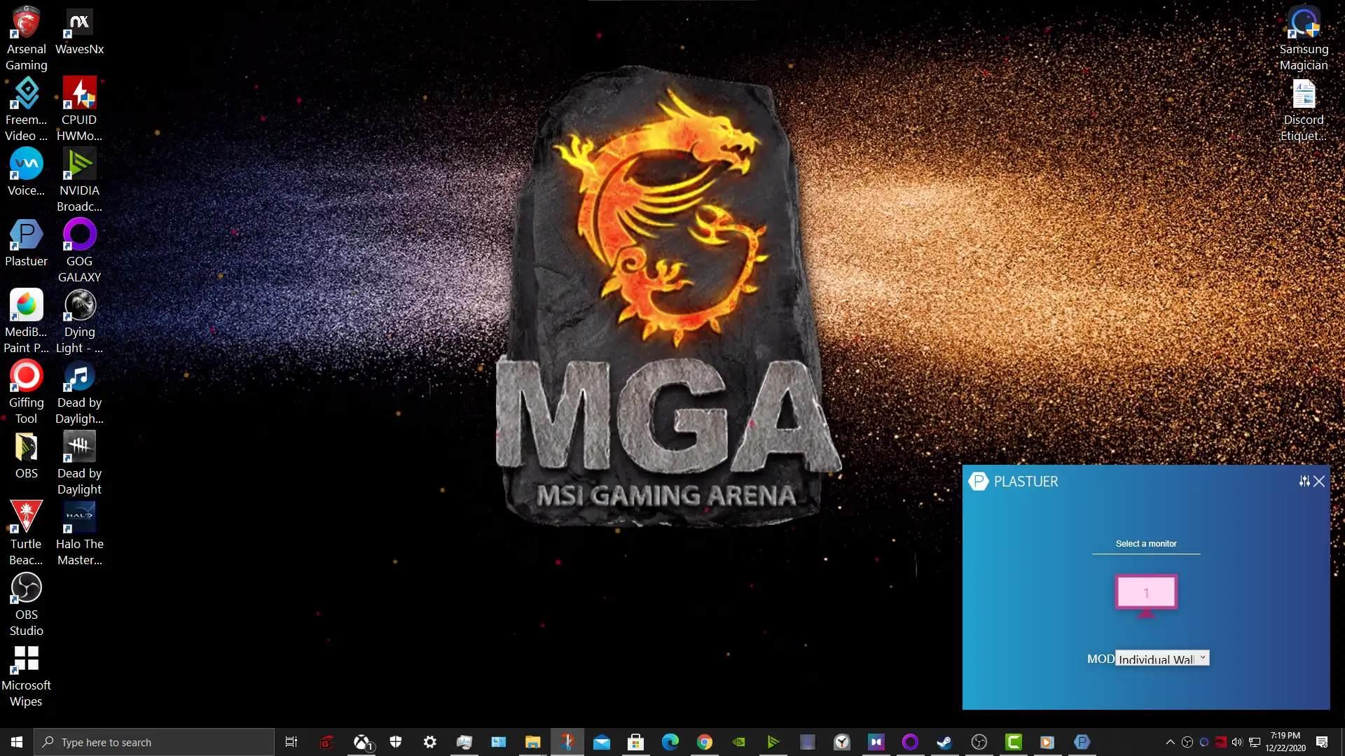The height and width of the screenshot is (756, 1345).
Task: Open Dying Light desktop shortcut
Action: click(x=79, y=322)
